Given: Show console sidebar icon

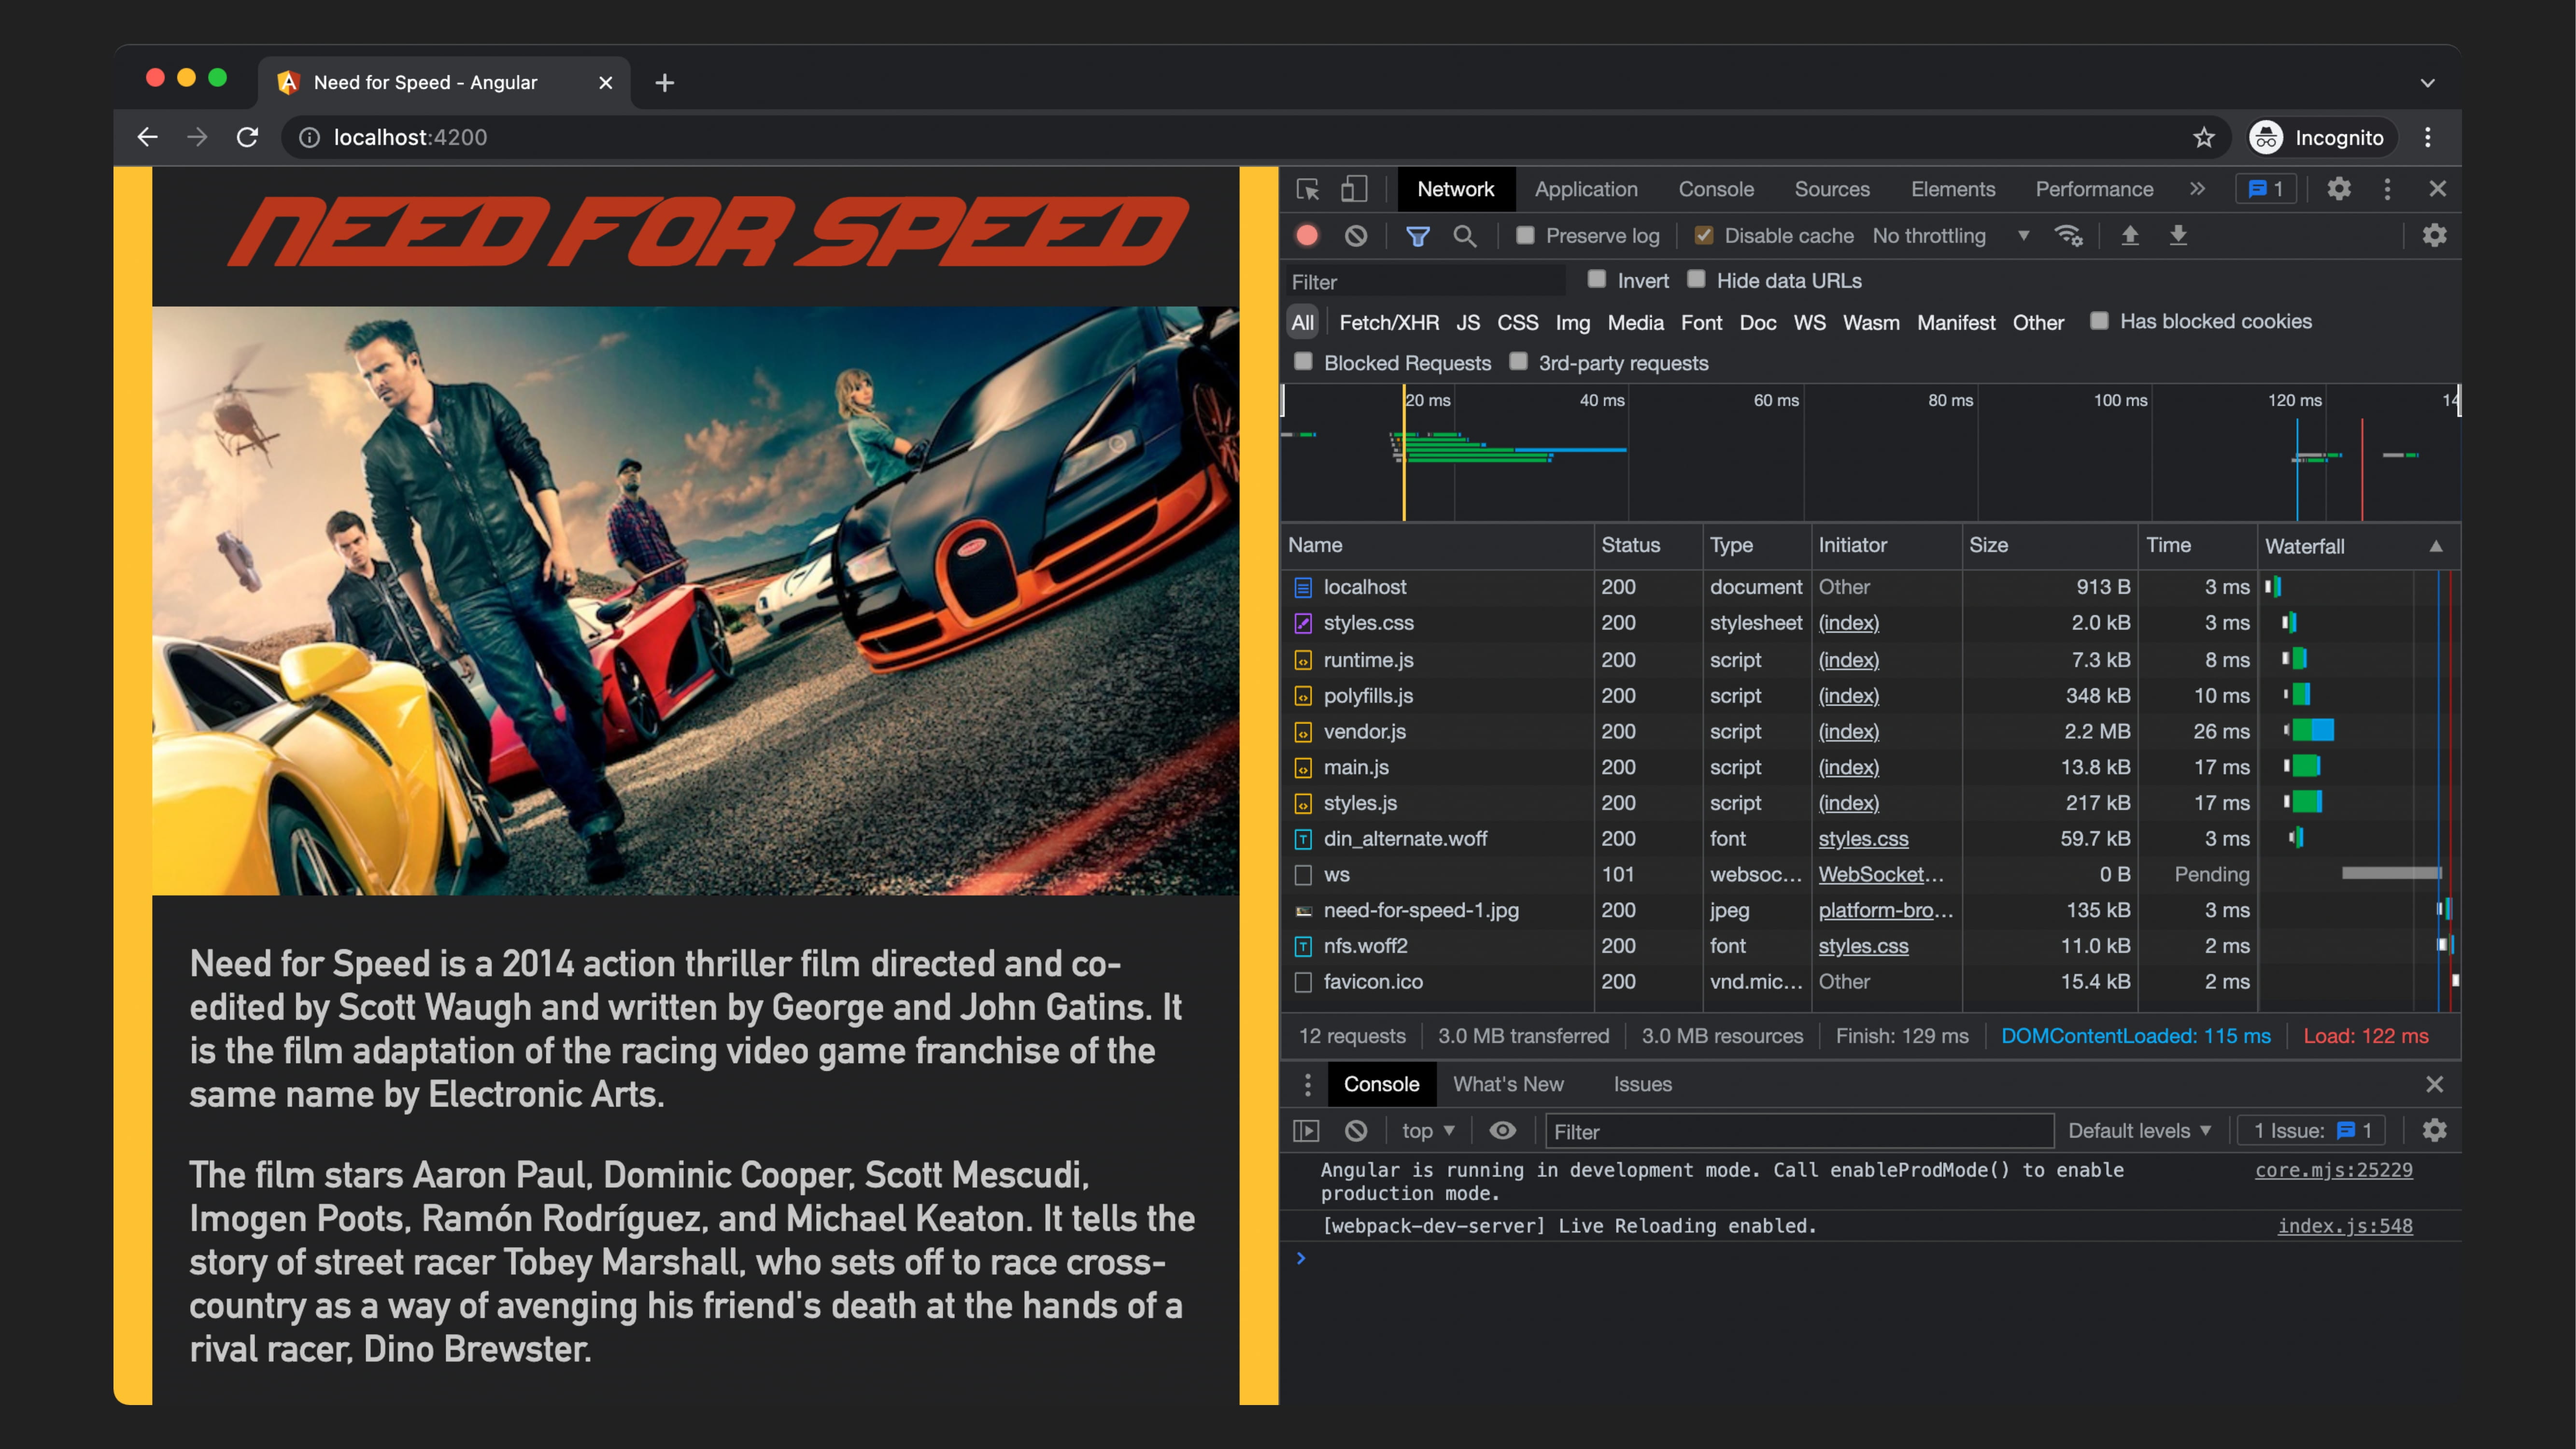Looking at the screenshot, I should click(1306, 1131).
